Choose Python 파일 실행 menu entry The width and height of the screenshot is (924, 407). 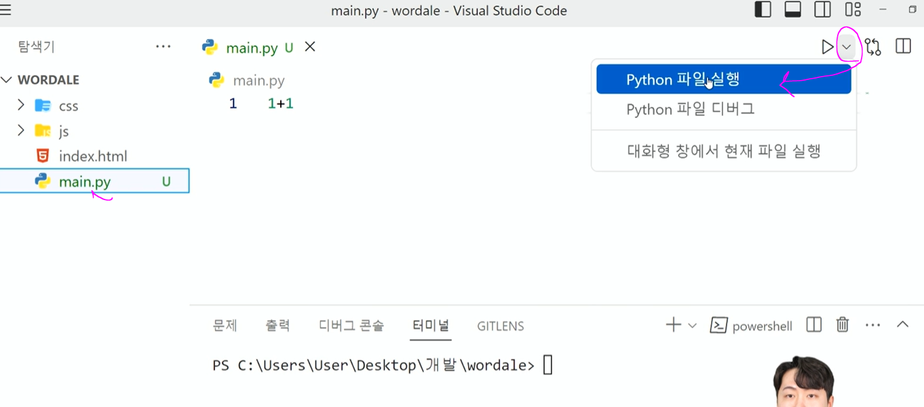tap(724, 79)
